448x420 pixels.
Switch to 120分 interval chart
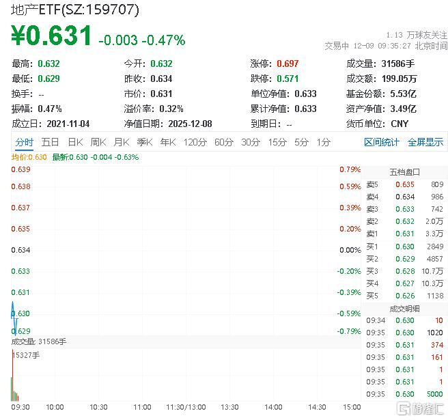pyautogui.click(x=195, y=142)
